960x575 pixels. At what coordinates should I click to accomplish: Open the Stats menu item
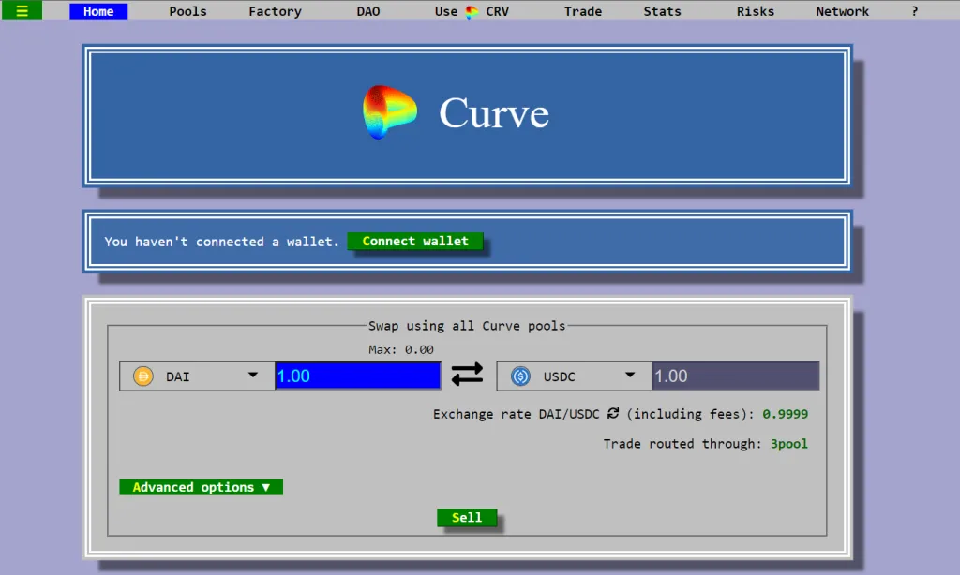click(662, 11)
